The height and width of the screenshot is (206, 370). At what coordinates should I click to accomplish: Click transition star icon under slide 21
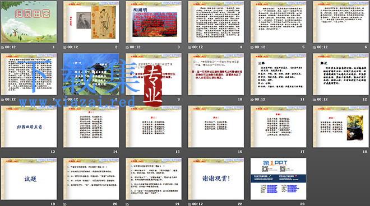pyautogui.click(x=127, y=204)
